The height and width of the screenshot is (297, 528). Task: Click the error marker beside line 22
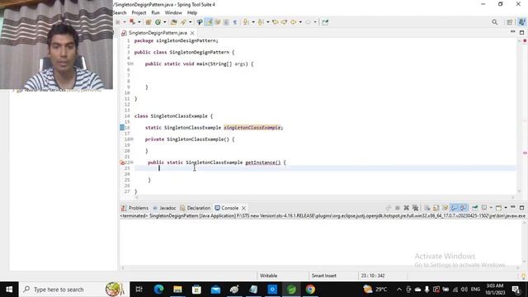pos(122,163)
